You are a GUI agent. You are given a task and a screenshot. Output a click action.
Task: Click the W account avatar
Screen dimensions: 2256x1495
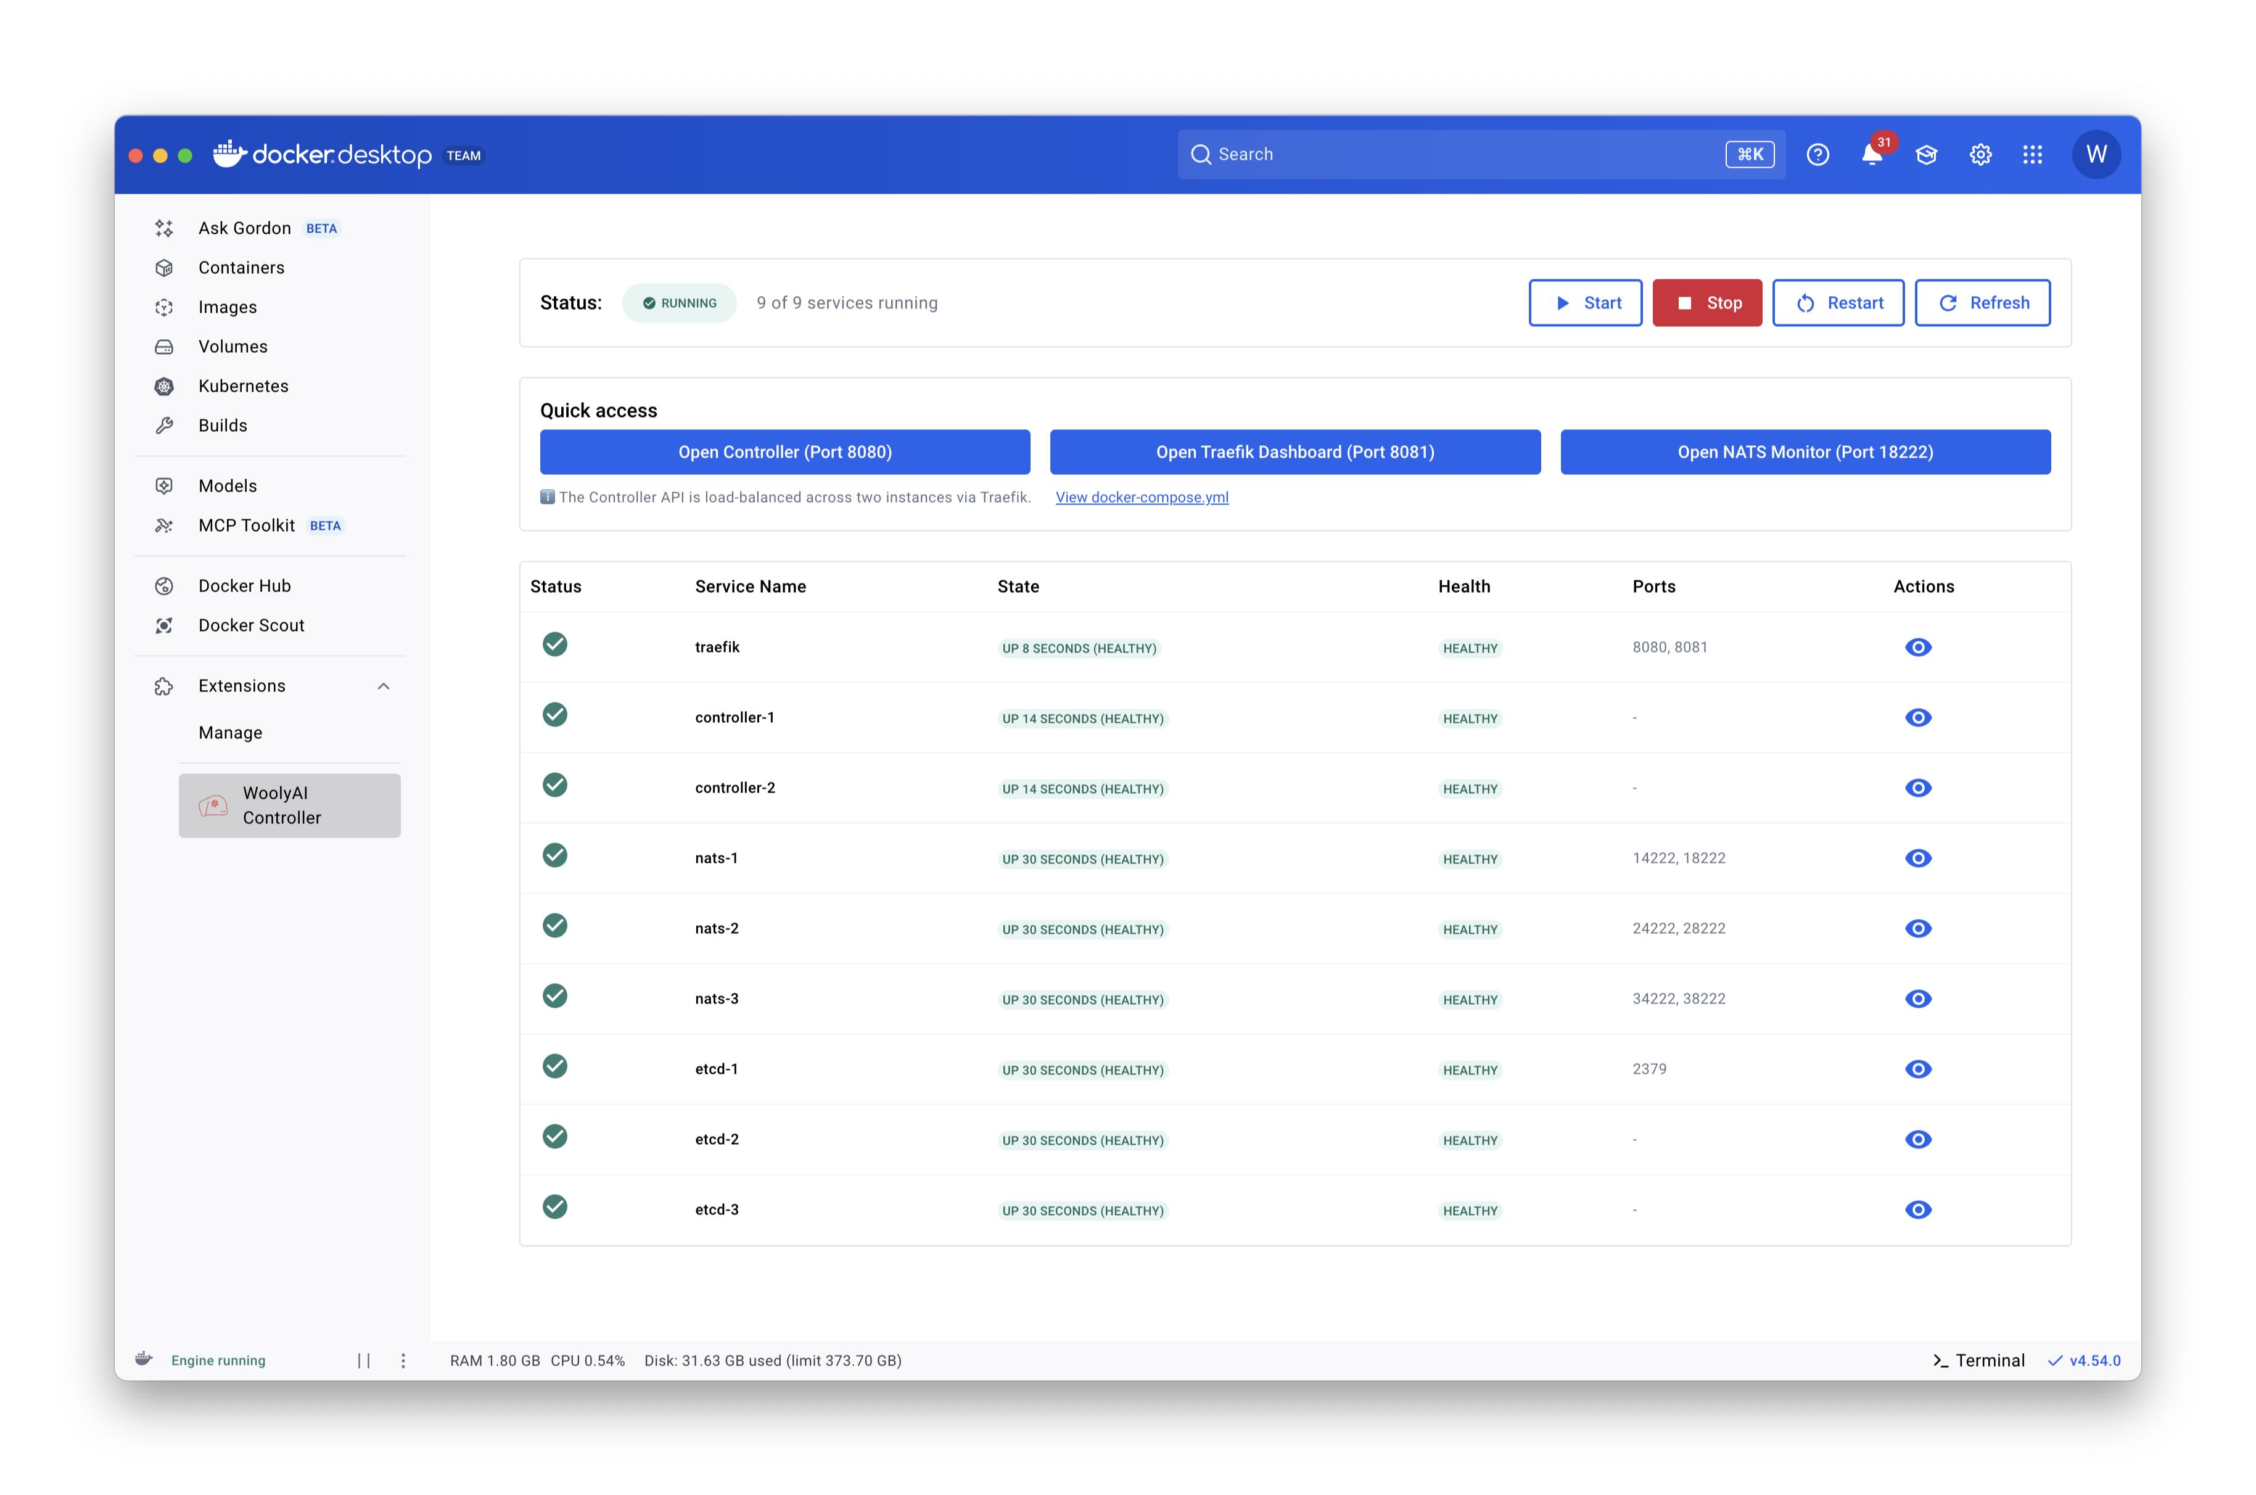[2096, 154]
